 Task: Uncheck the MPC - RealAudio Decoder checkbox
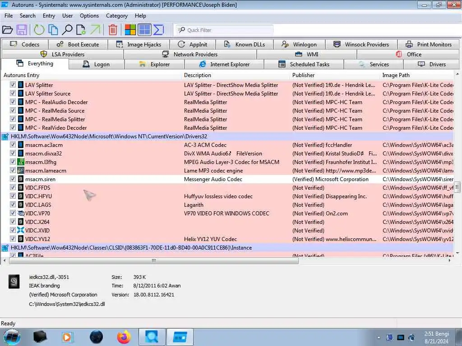[13, 101]
